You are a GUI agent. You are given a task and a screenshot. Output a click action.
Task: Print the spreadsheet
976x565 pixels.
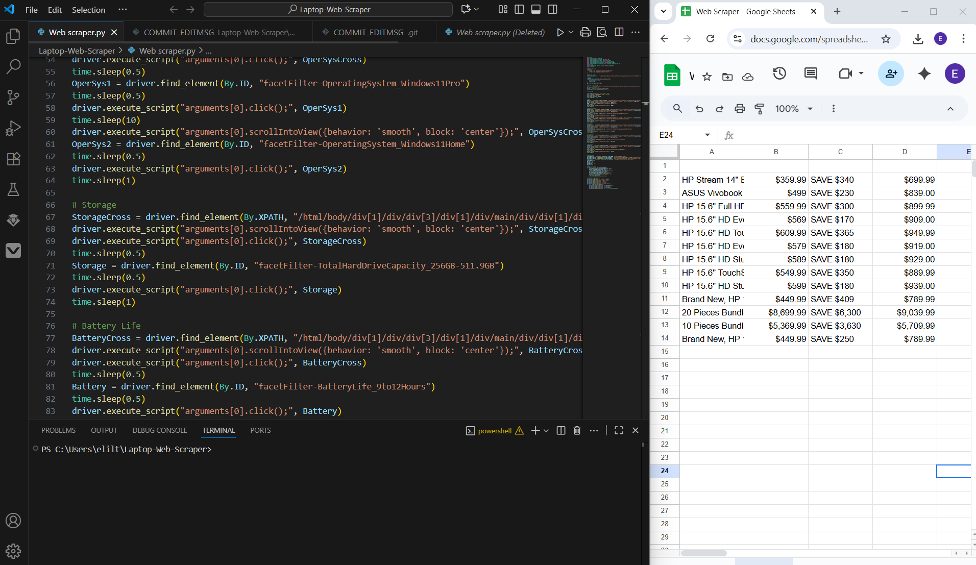[740, 109]
